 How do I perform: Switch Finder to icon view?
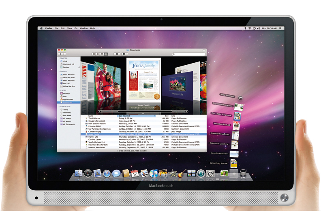[94, 54]
